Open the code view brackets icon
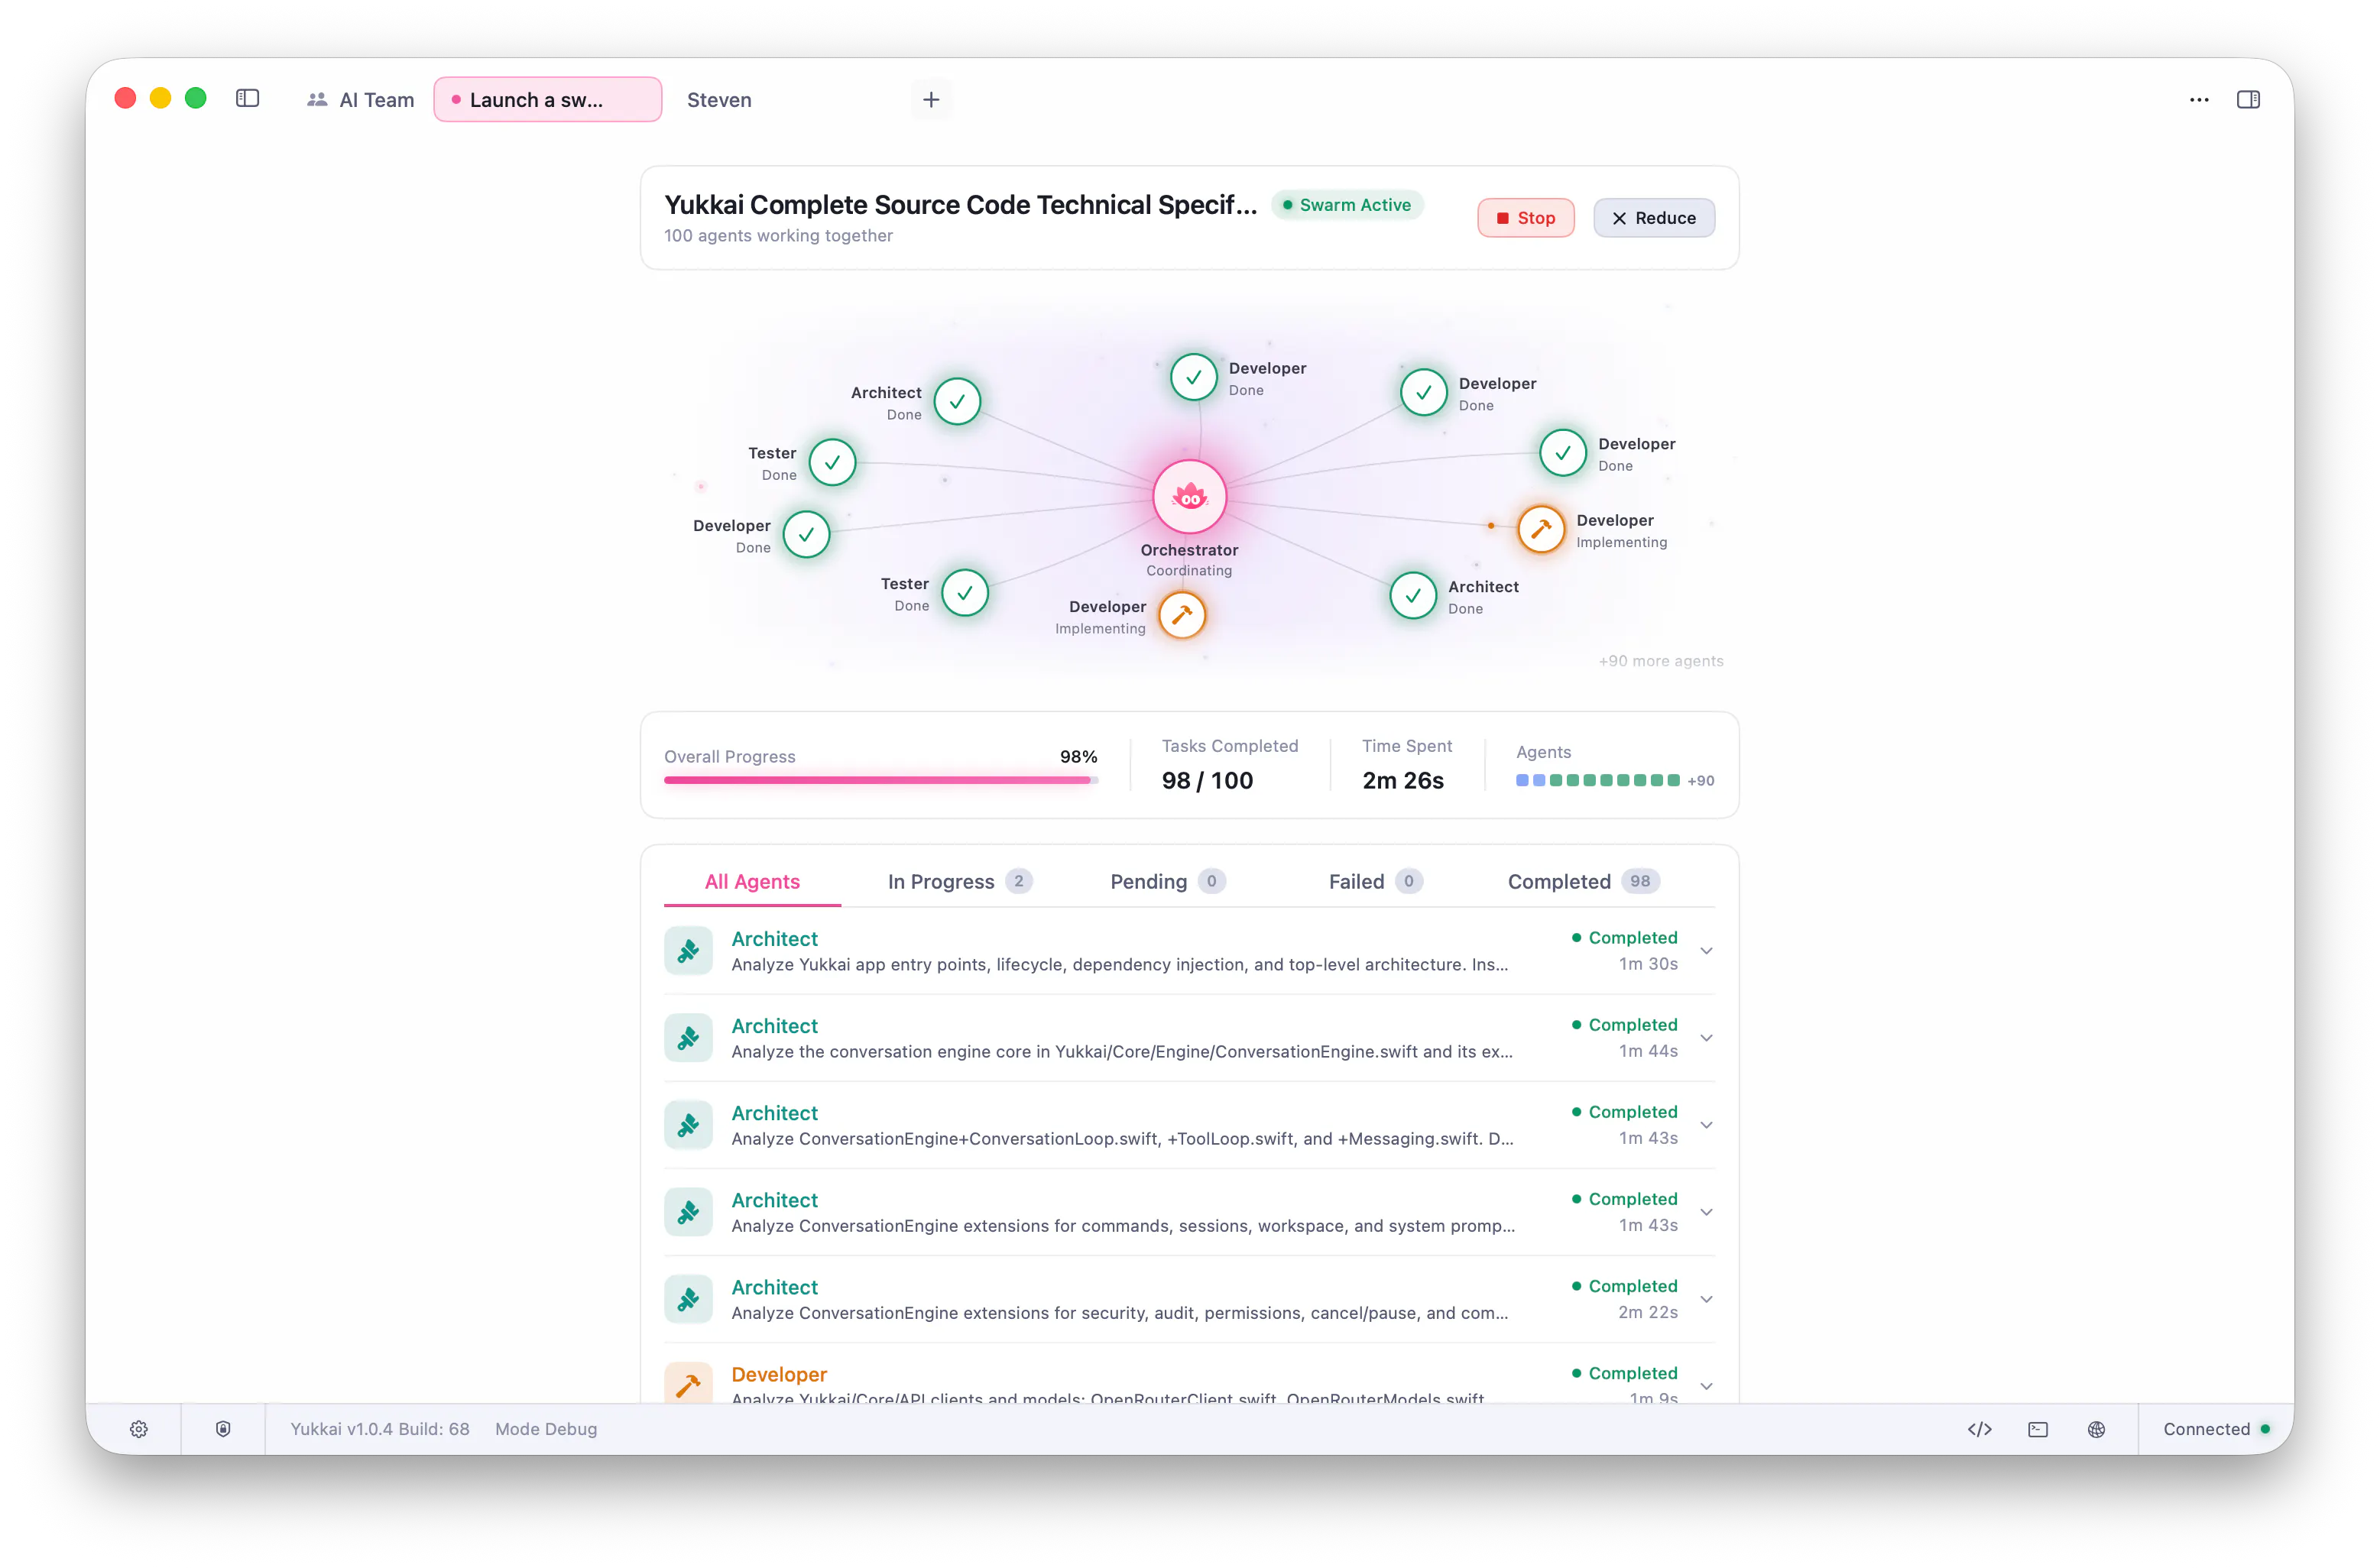 (1979, 1429)
